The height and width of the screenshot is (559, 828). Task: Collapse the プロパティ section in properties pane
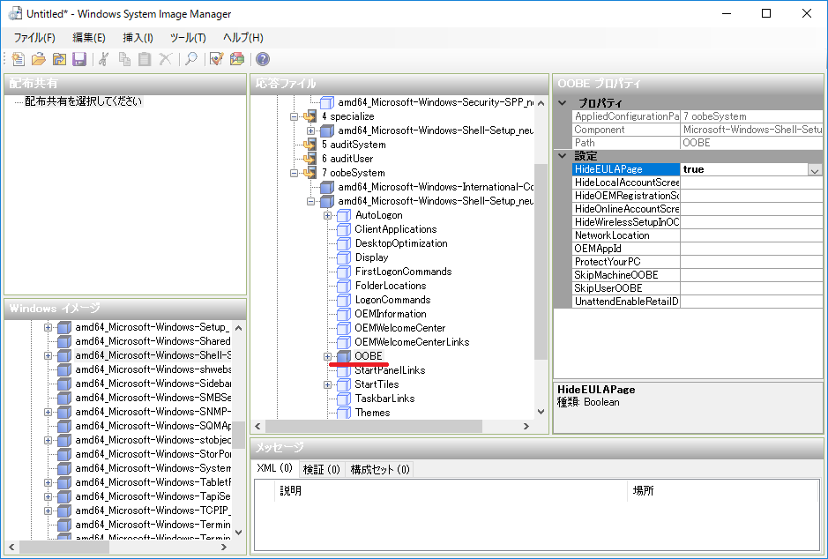tap(563, 102)
